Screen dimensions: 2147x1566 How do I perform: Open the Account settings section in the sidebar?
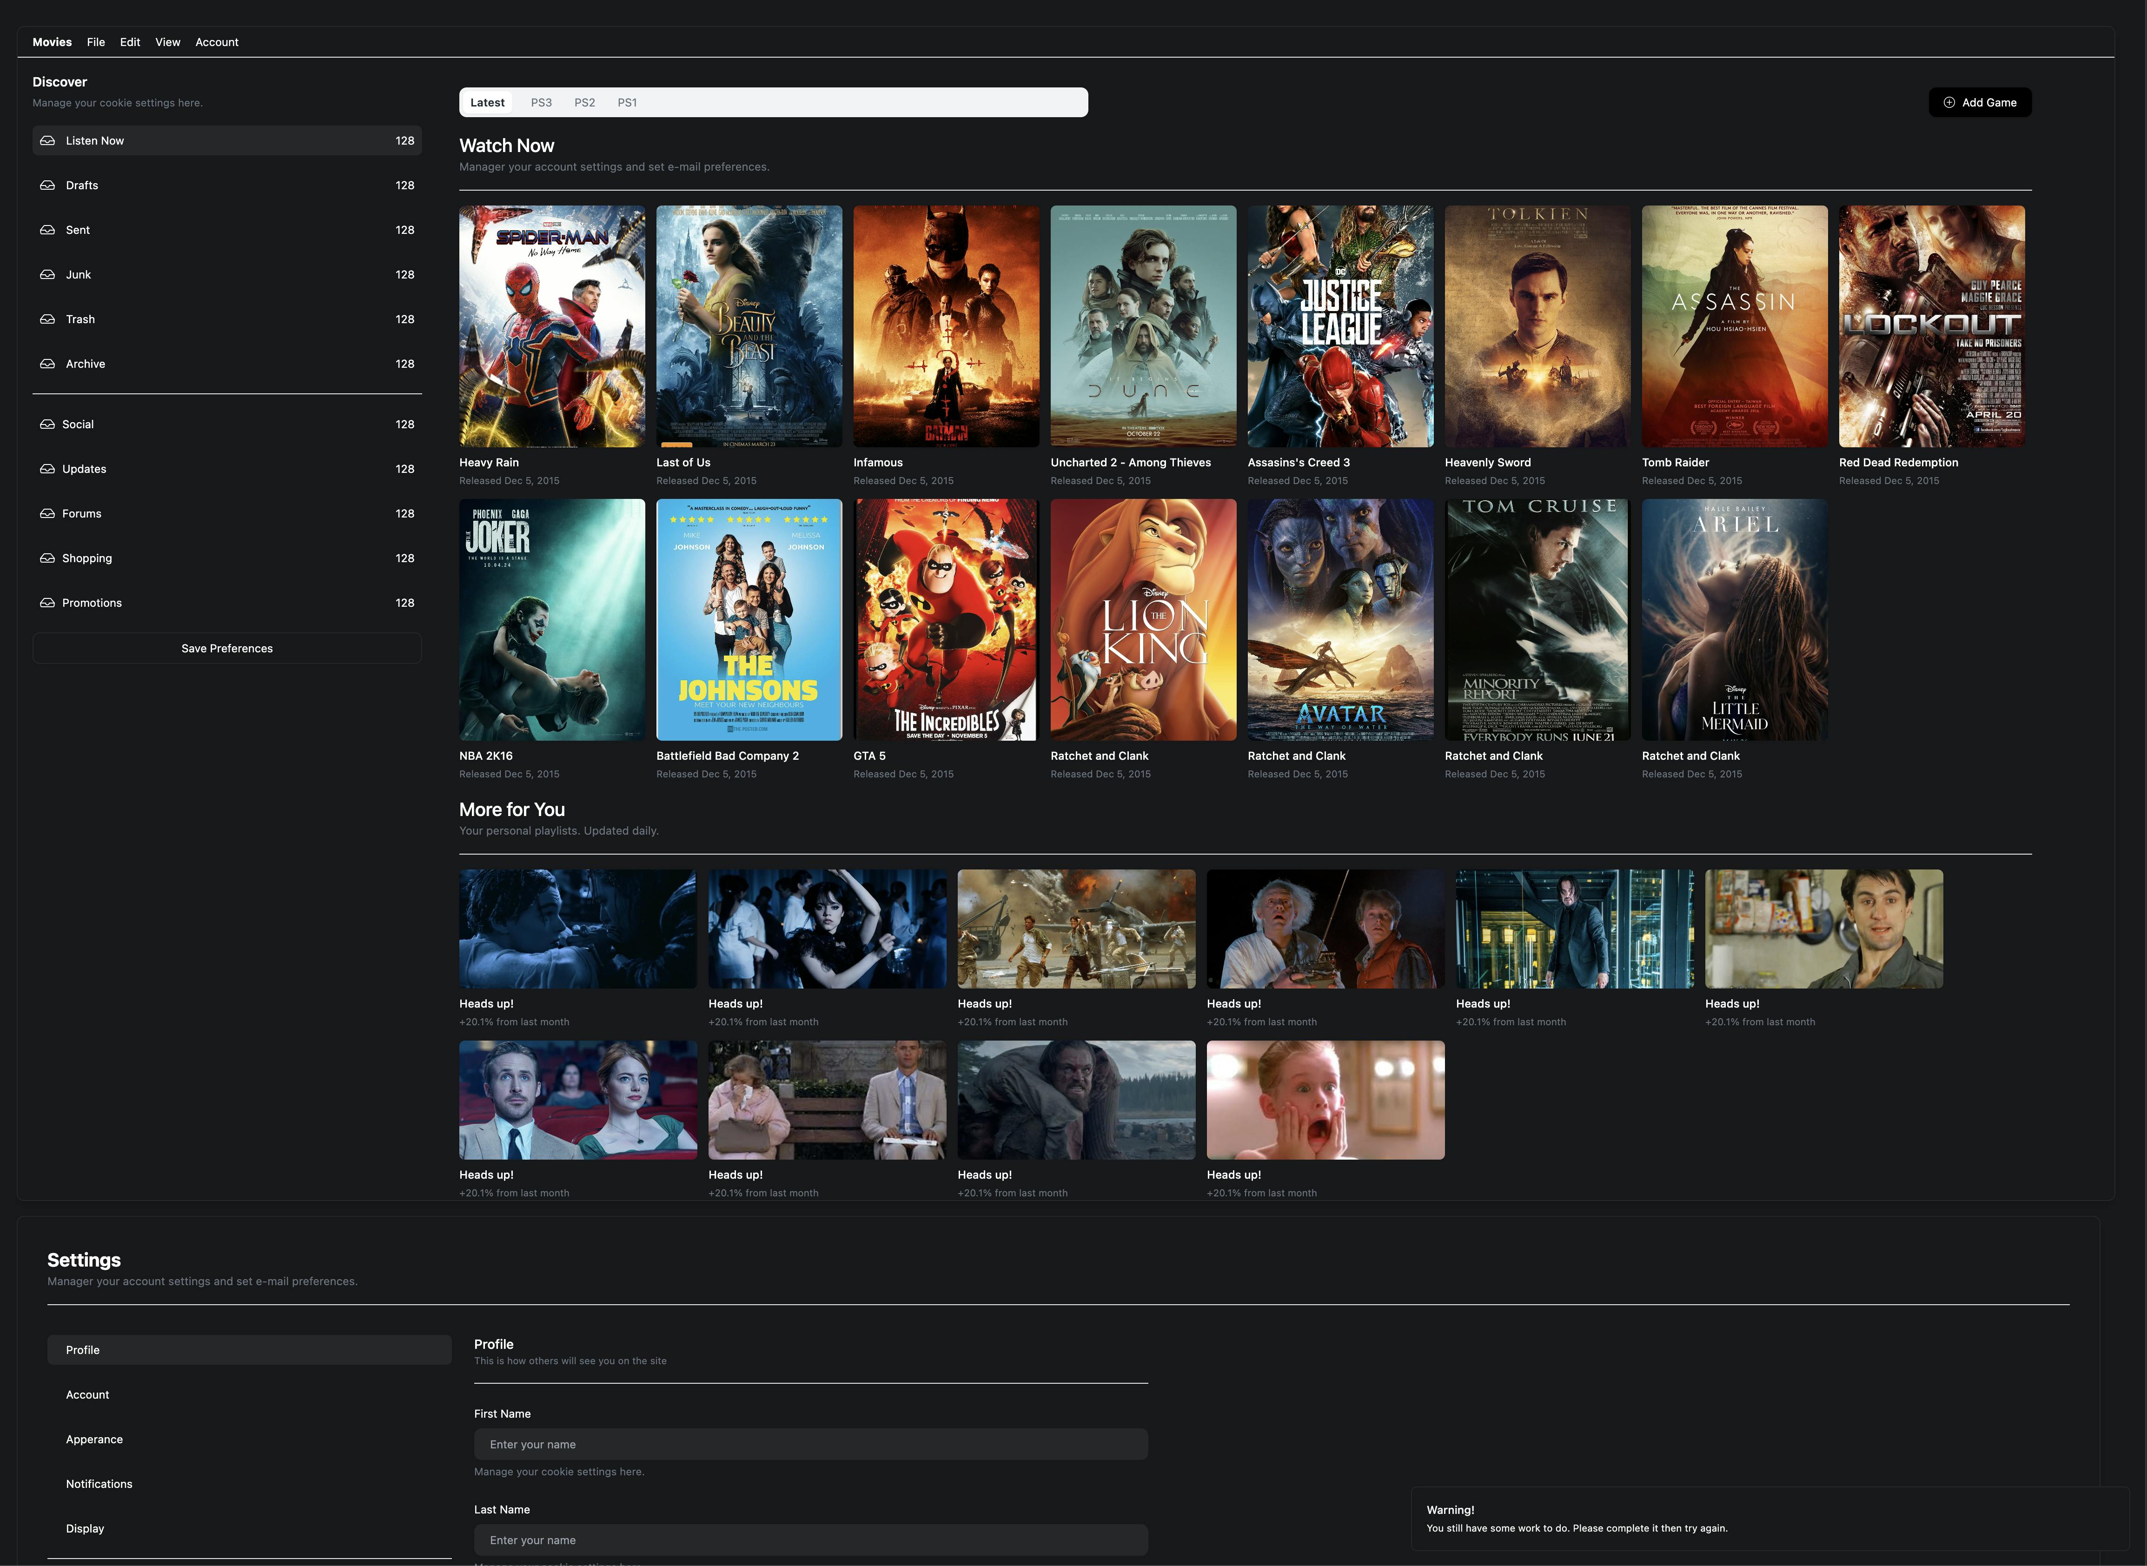pyautogui.click(x=249, y=1394)
